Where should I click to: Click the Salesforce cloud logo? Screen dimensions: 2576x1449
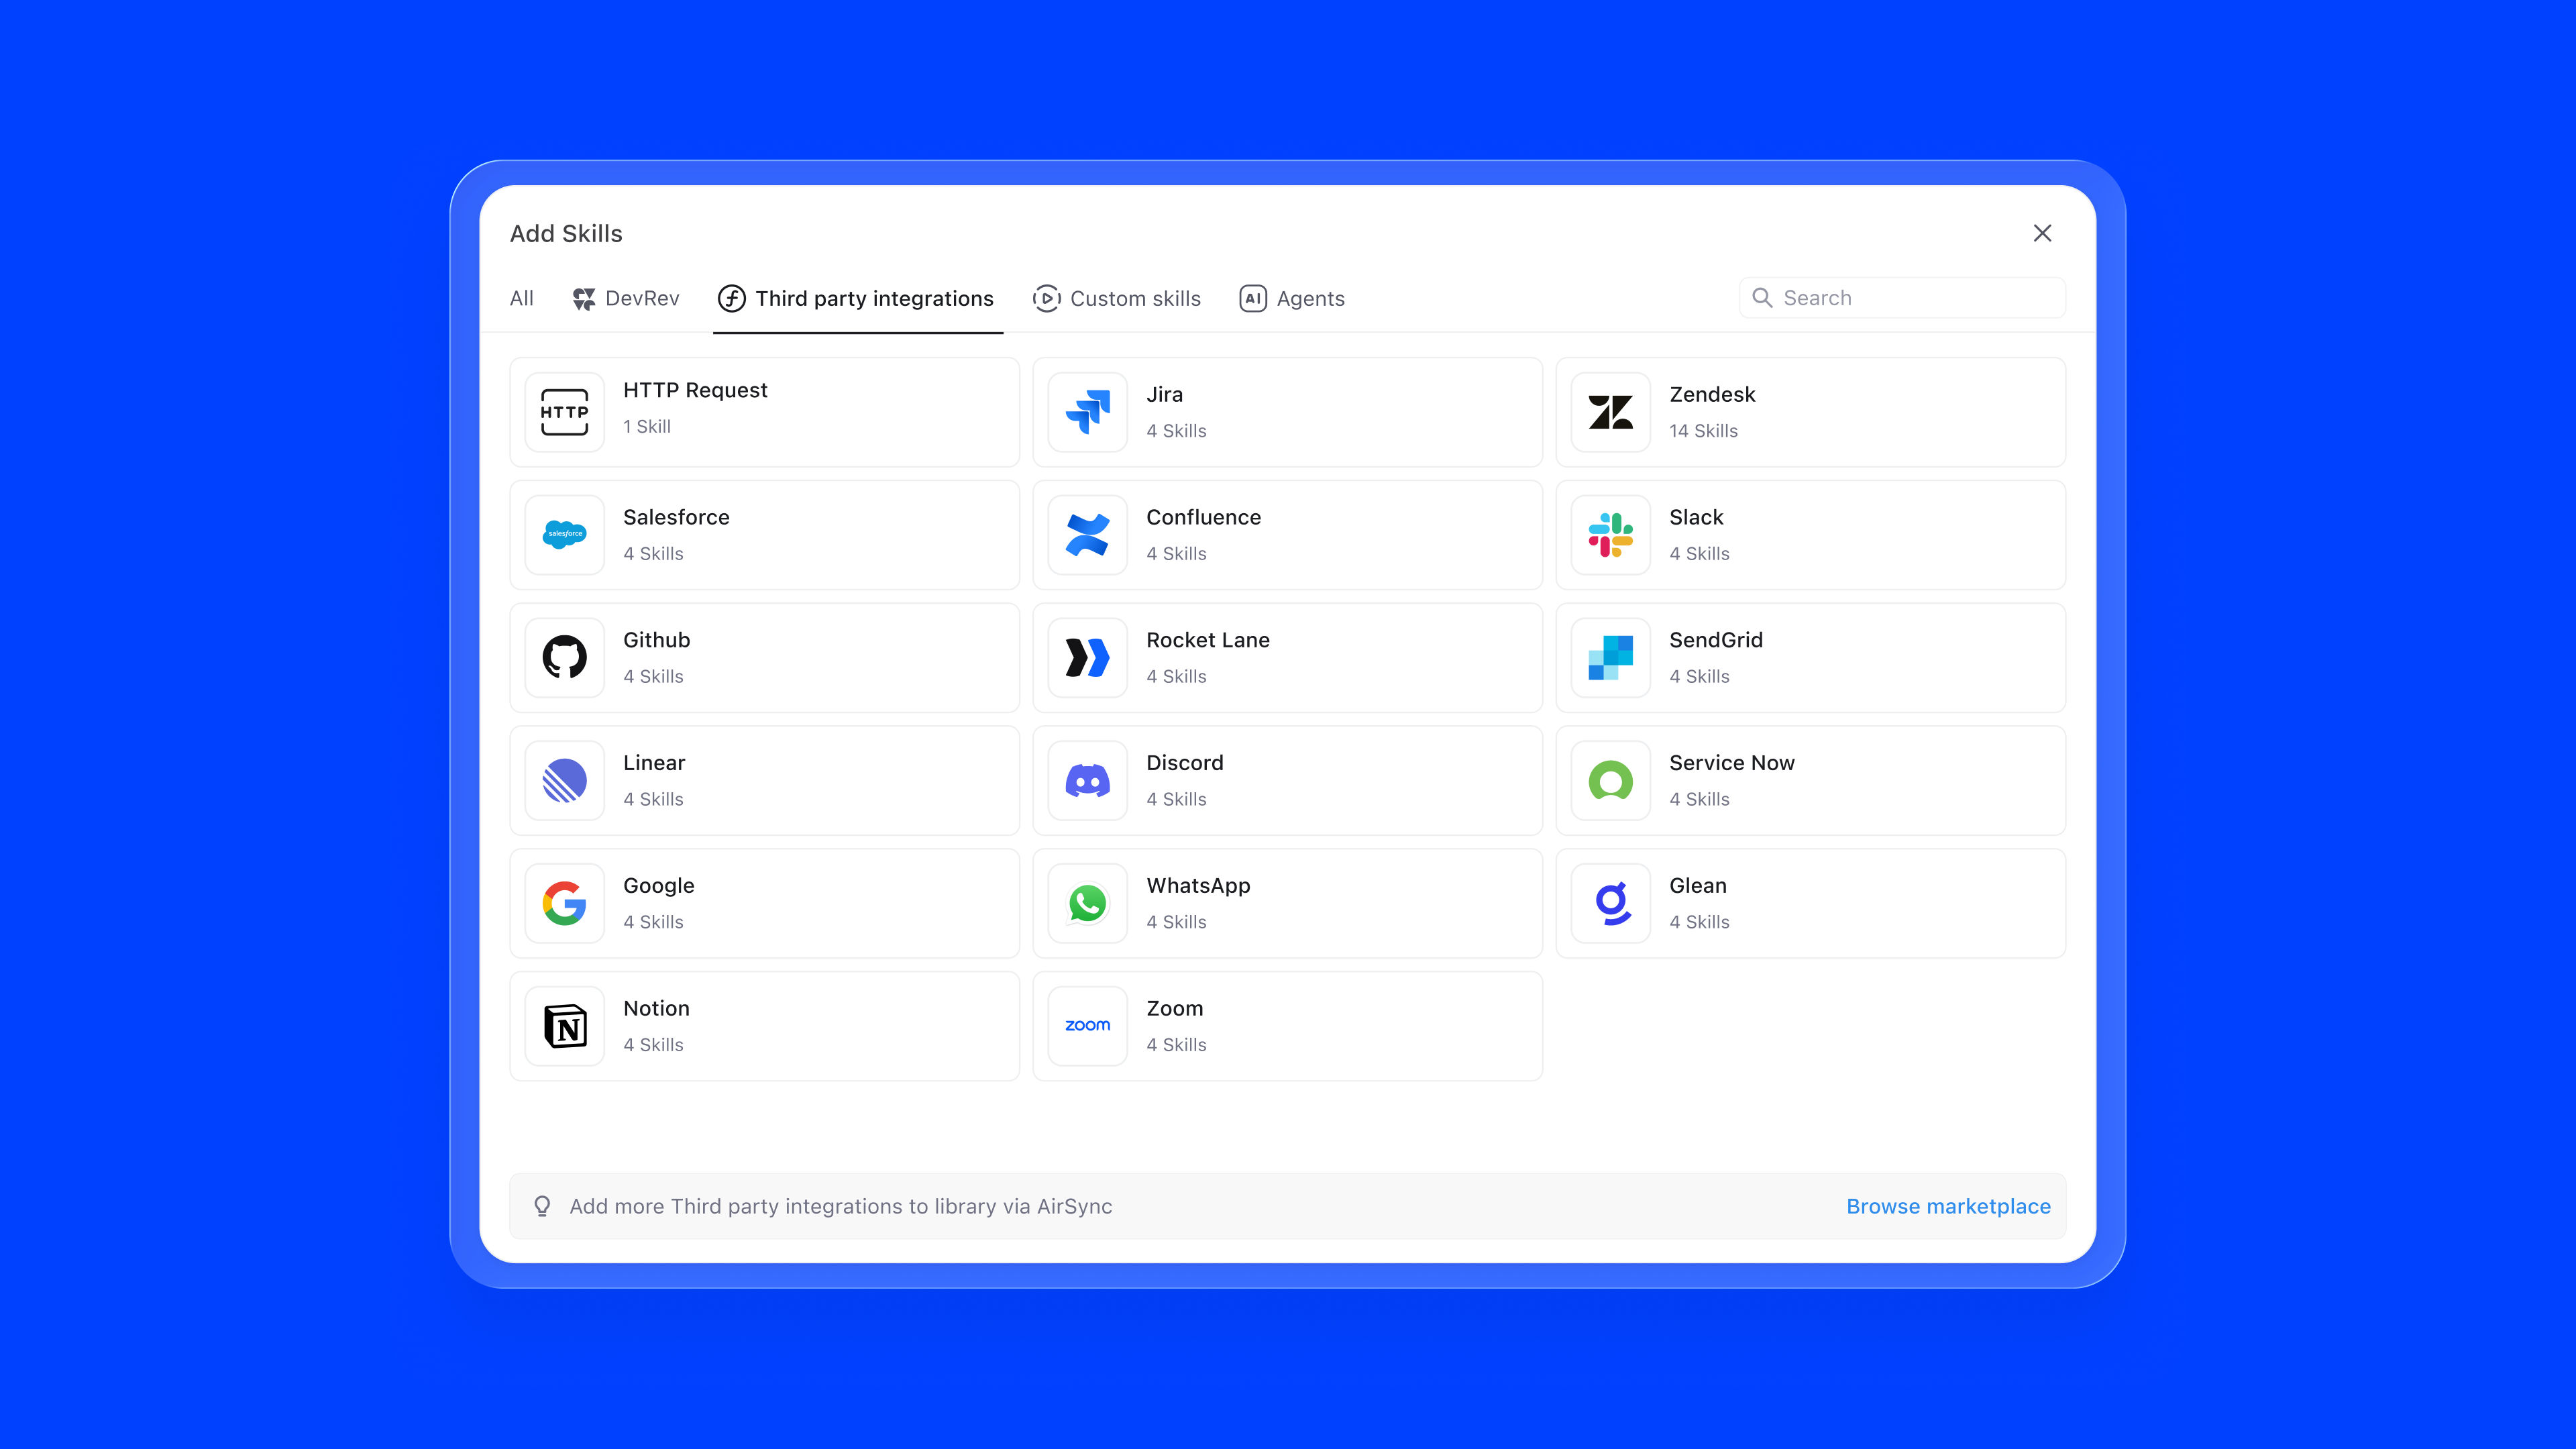coord(564,535)
